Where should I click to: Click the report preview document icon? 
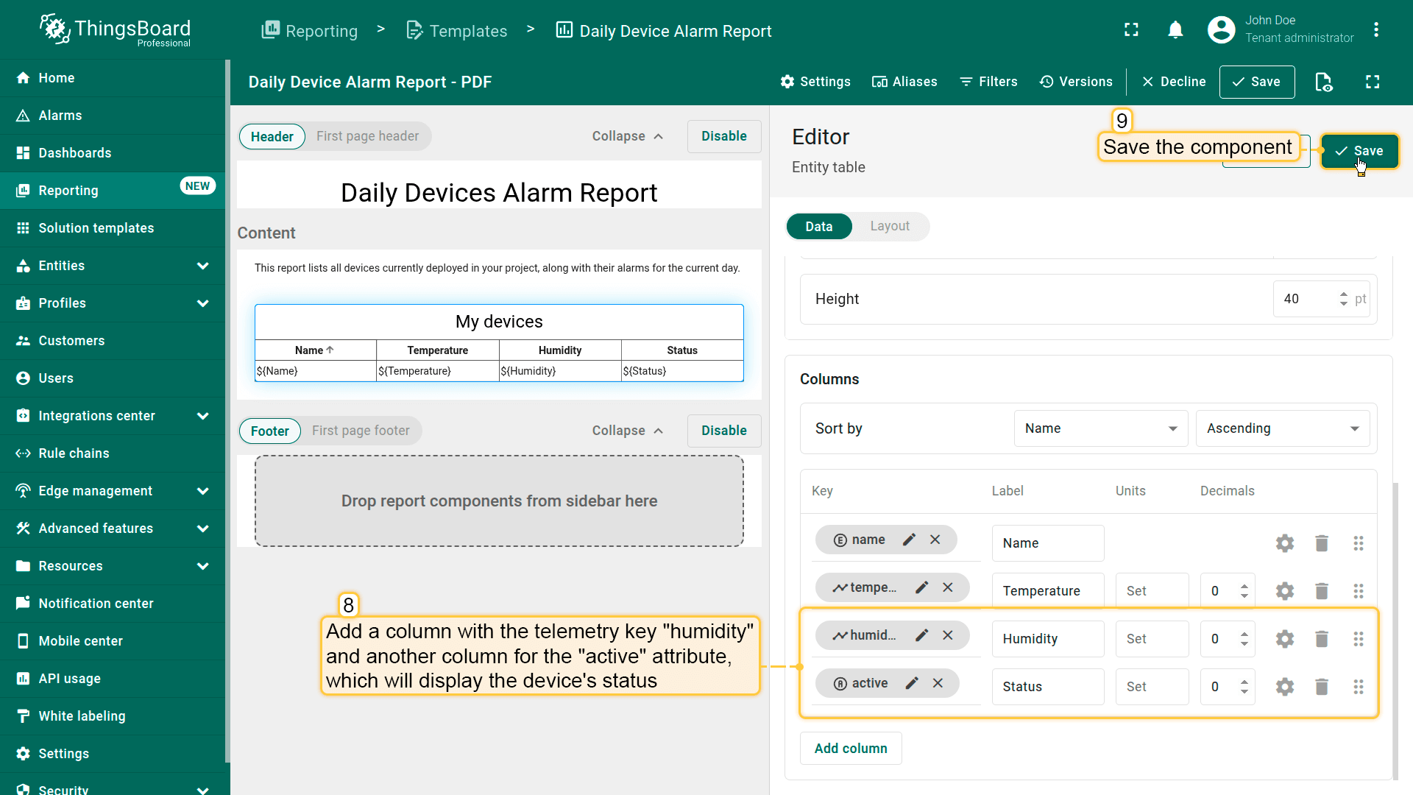pos(1323,82)
